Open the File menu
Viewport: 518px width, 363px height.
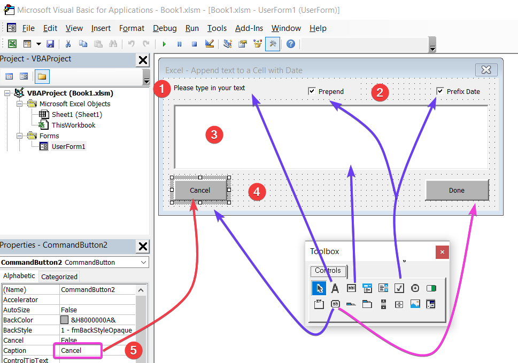28,28
